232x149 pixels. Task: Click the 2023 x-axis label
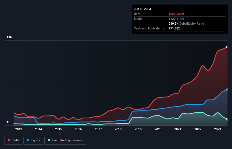tap(218, 129)
